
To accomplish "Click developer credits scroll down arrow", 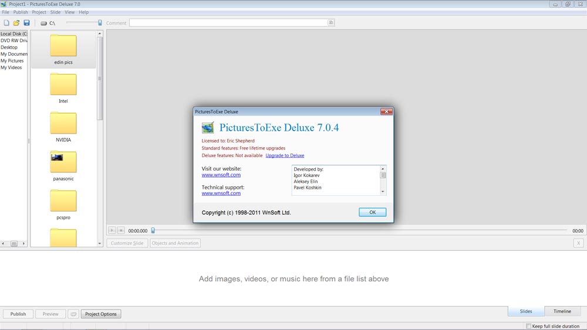I will pyautogui.click(x=383, y=191).
